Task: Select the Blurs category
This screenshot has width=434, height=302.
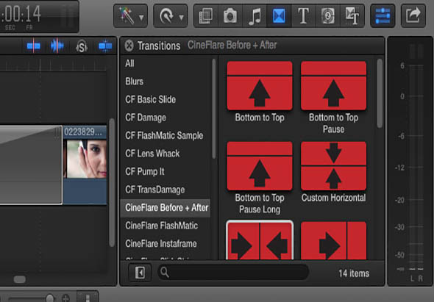Action: coord(166,82)
